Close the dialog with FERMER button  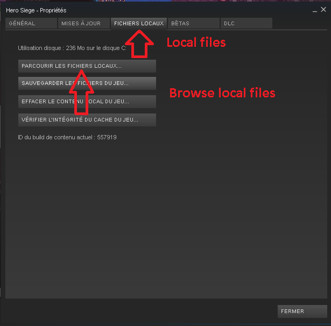coord(302,311)
